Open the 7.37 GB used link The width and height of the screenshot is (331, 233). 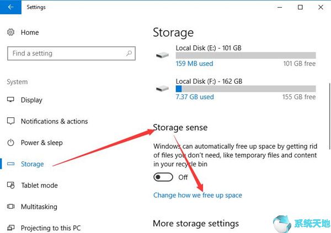click(x=194, y=97)
